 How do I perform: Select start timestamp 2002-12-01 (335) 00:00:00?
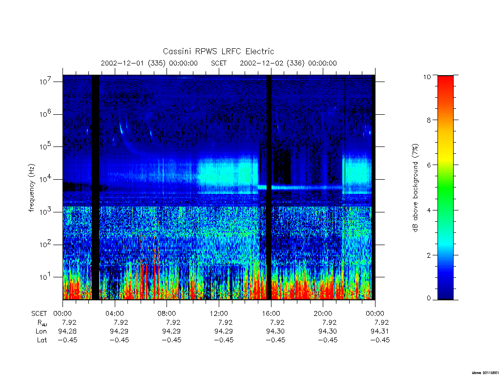tap(149, 63)
